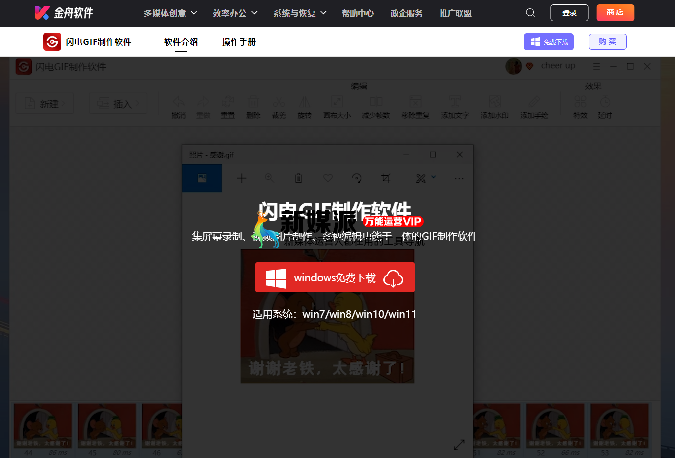Select the crop icon in the photo viewer

pyautogui.click(x=386, y=178)
